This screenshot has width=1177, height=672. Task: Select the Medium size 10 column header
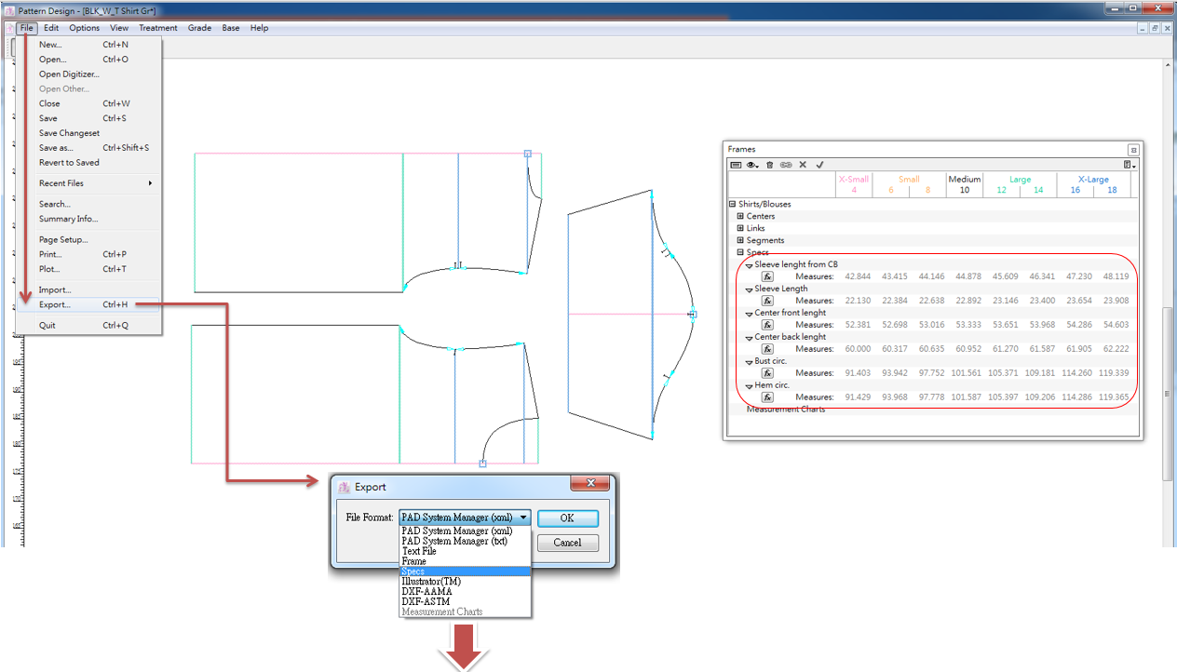965,184
